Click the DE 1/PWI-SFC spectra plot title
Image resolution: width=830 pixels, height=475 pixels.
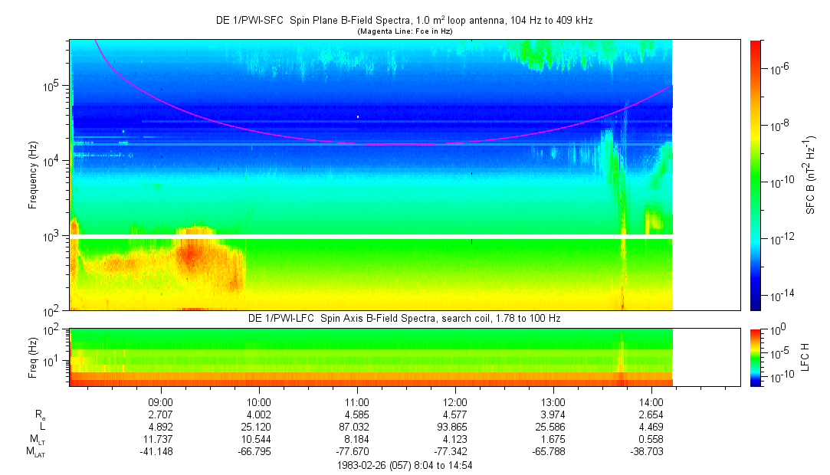403,21
